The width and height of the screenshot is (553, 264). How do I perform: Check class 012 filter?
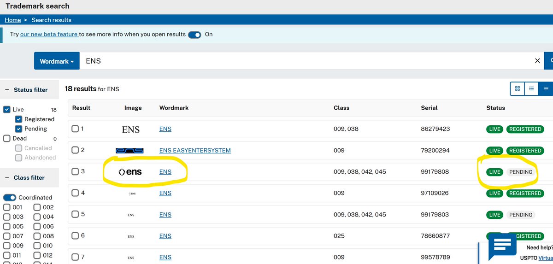(37, 255)
